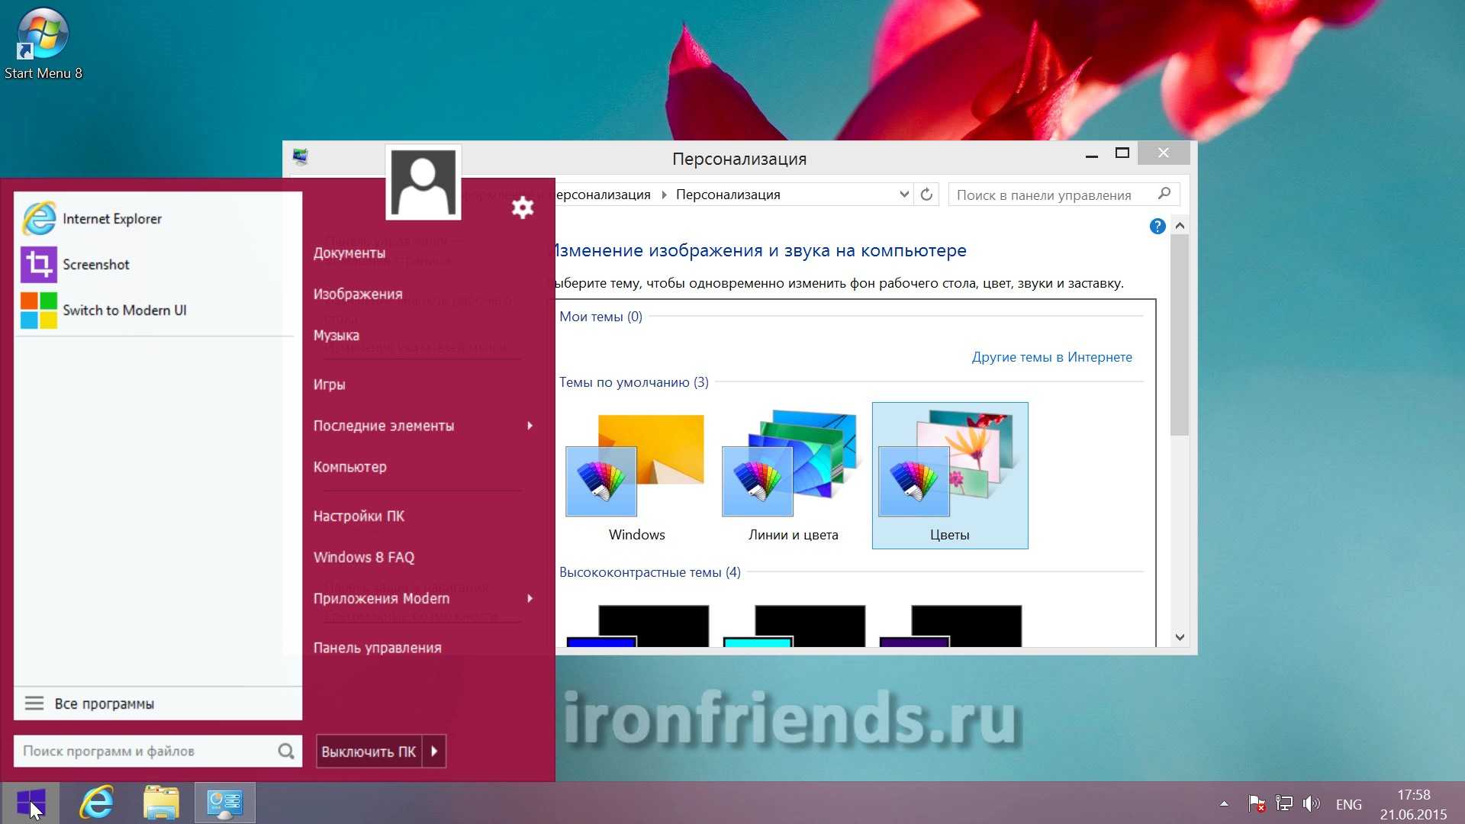
Task: Open Панель управления from Start menu
Action: pos(378,648)
